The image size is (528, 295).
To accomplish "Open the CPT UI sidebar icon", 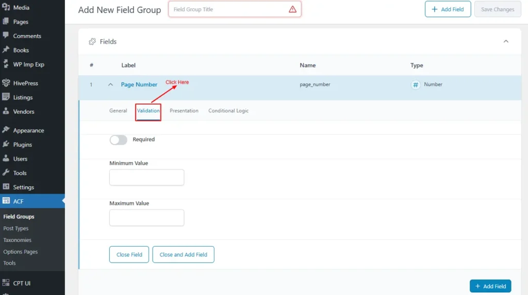I will [6, 283].
